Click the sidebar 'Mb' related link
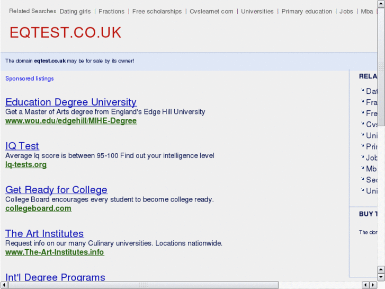385x289 pixels. [371, 169]
